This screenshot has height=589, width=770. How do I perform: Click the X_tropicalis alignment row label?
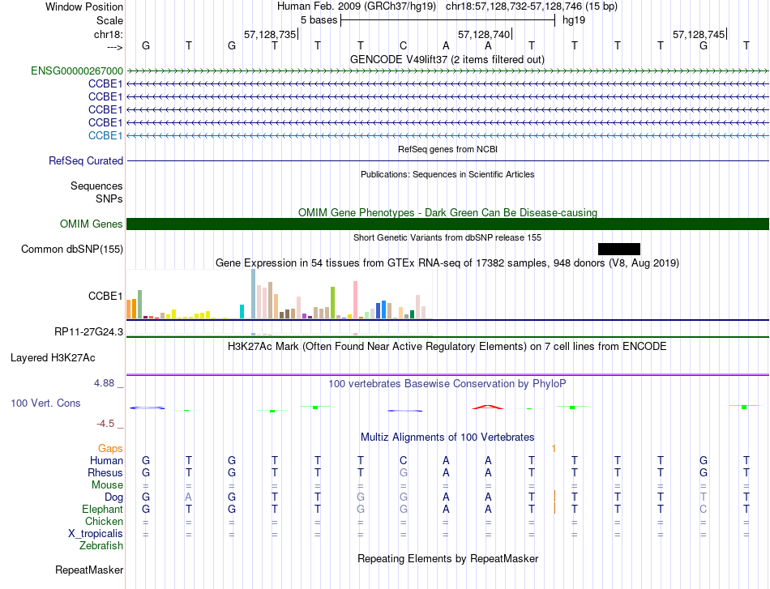point(96,534)
